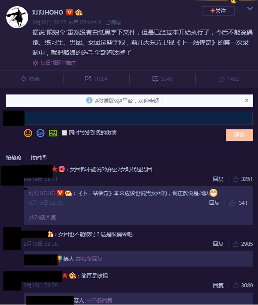
Task: Attach a picture using the image icon
Action: [x=53, y=133]
